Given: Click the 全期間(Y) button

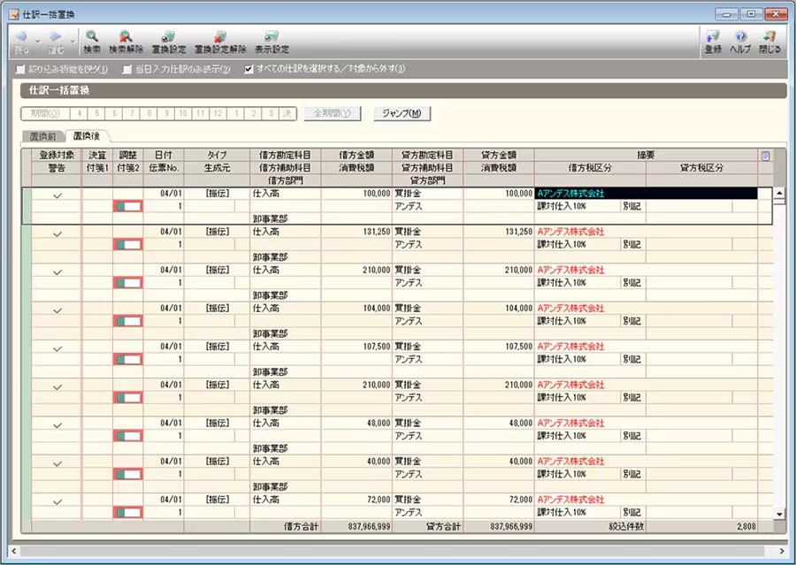Looking at the screenshot, I should (x=333, y=113).
